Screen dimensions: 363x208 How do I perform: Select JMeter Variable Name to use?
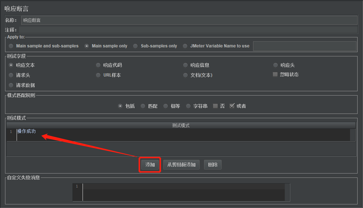pyautogui.click(x=216, y=46)
